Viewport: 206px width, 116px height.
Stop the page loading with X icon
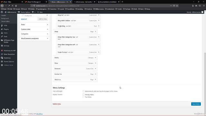click(13, 6)
